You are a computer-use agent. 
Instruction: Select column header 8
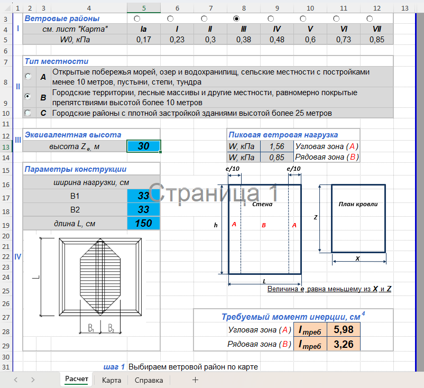[x=244, y=8]
